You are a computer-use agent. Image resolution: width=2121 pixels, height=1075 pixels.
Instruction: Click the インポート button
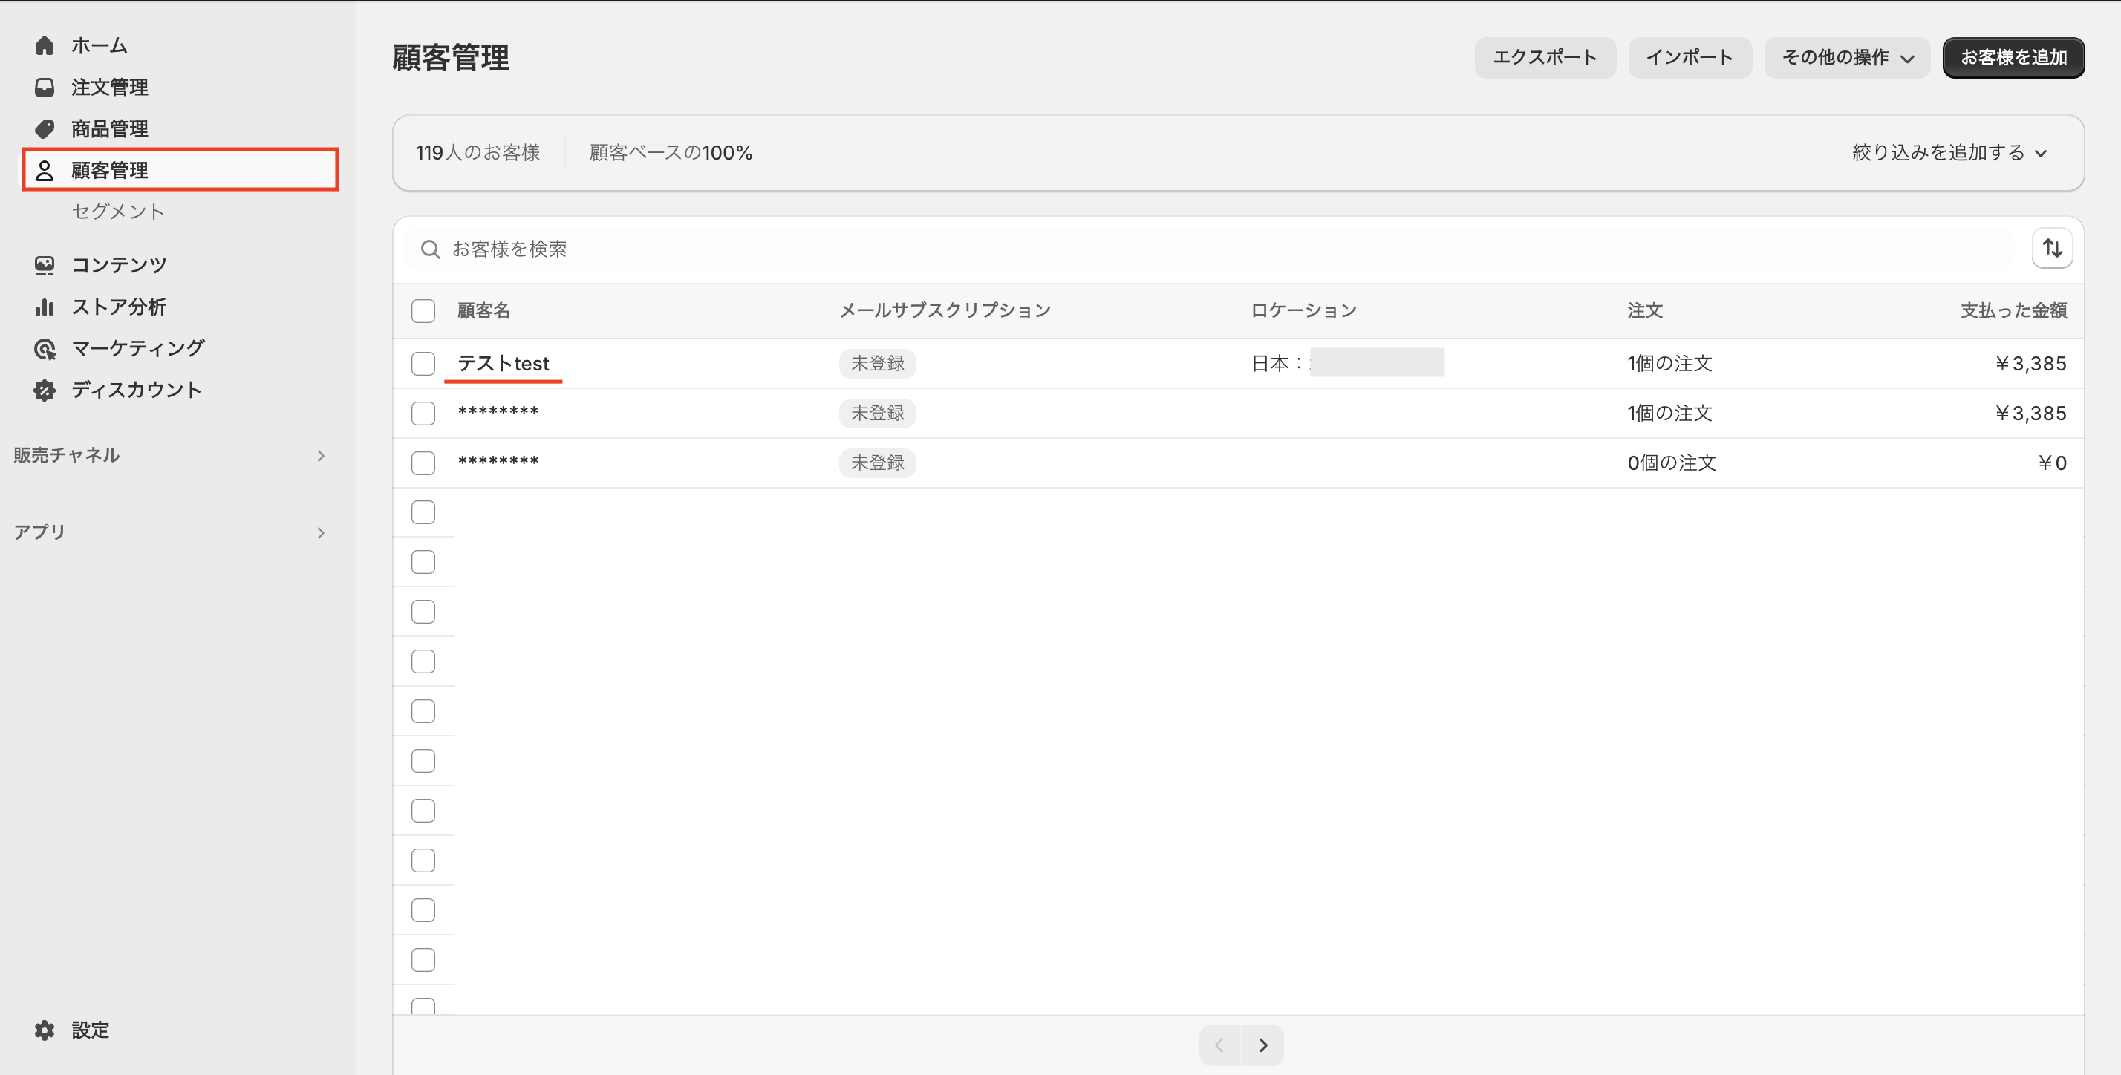click(x=1690, y=57)
